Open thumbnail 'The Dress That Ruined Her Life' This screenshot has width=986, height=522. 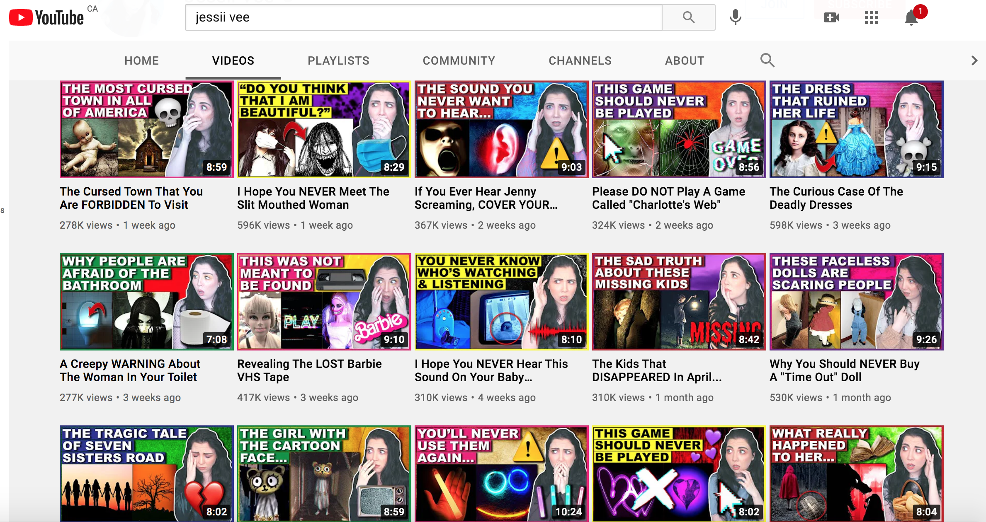(857, 129)
